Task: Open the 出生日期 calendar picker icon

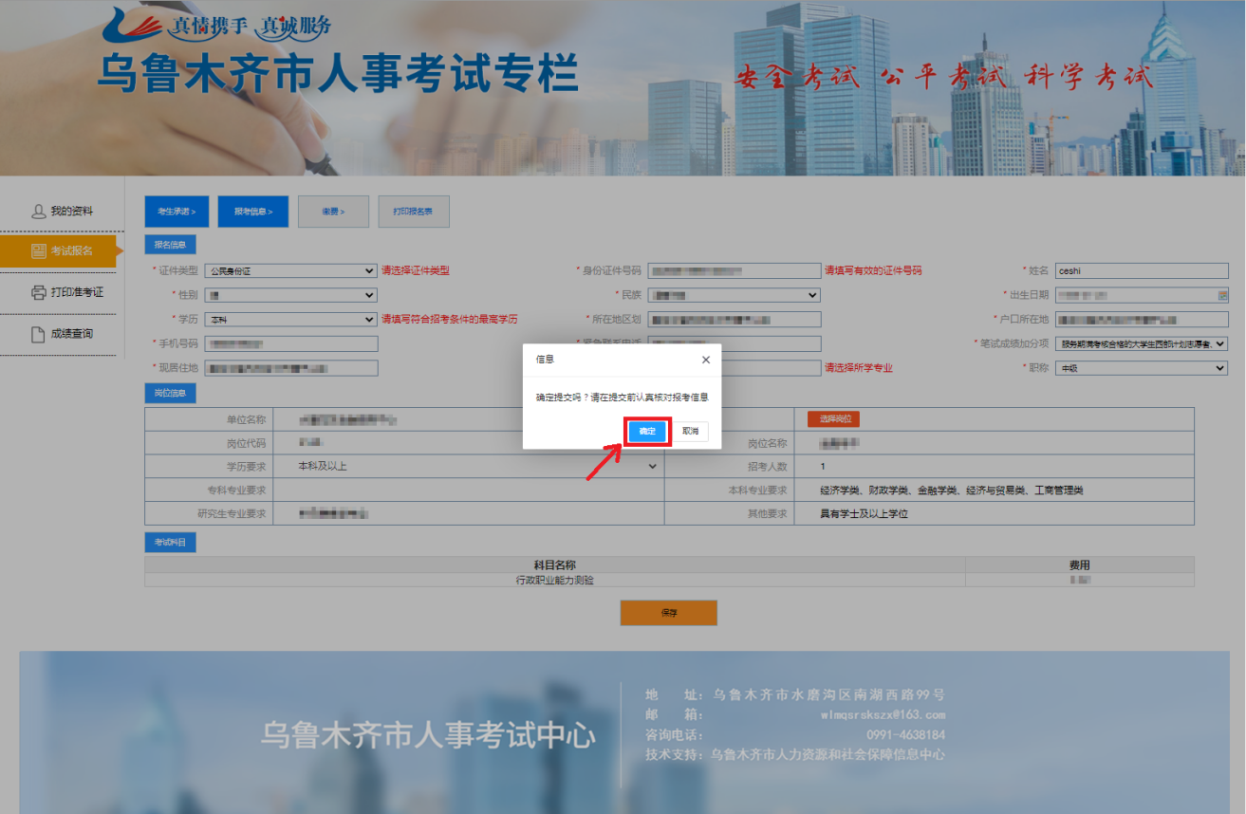Action: (x=1222, y=295)
